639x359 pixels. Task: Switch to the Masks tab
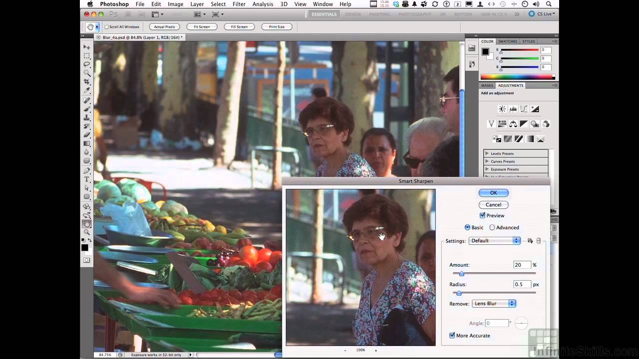487,86
